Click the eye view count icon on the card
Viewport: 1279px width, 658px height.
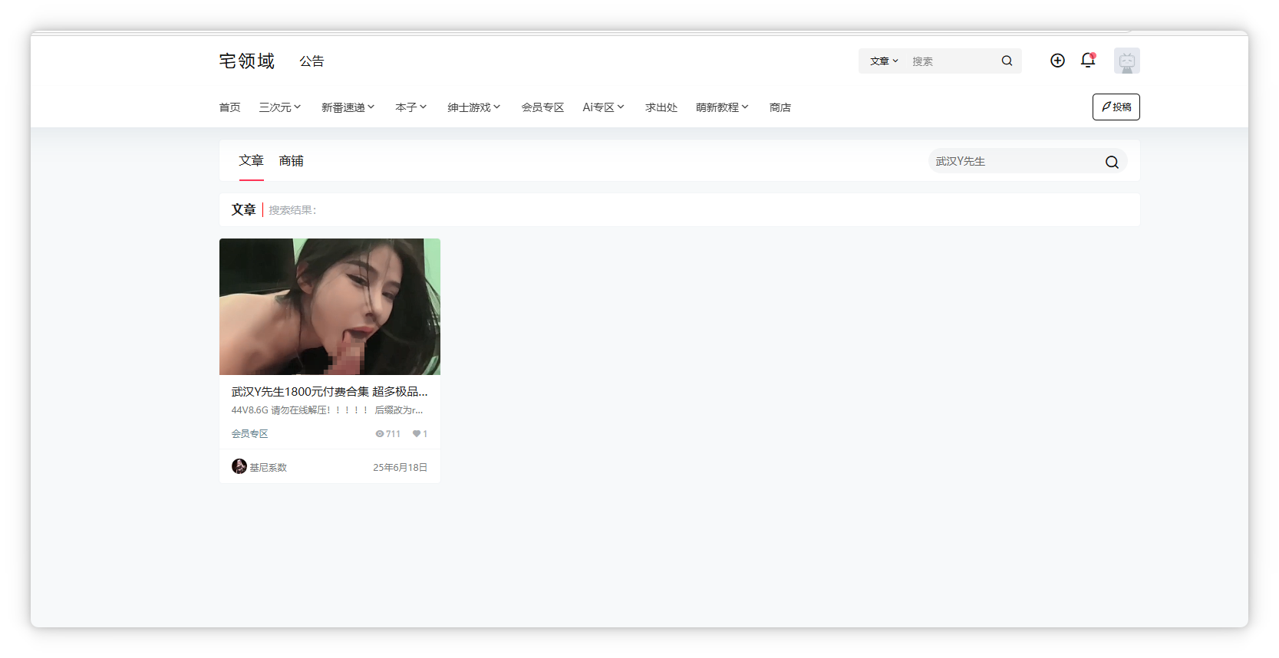(379, 434)
